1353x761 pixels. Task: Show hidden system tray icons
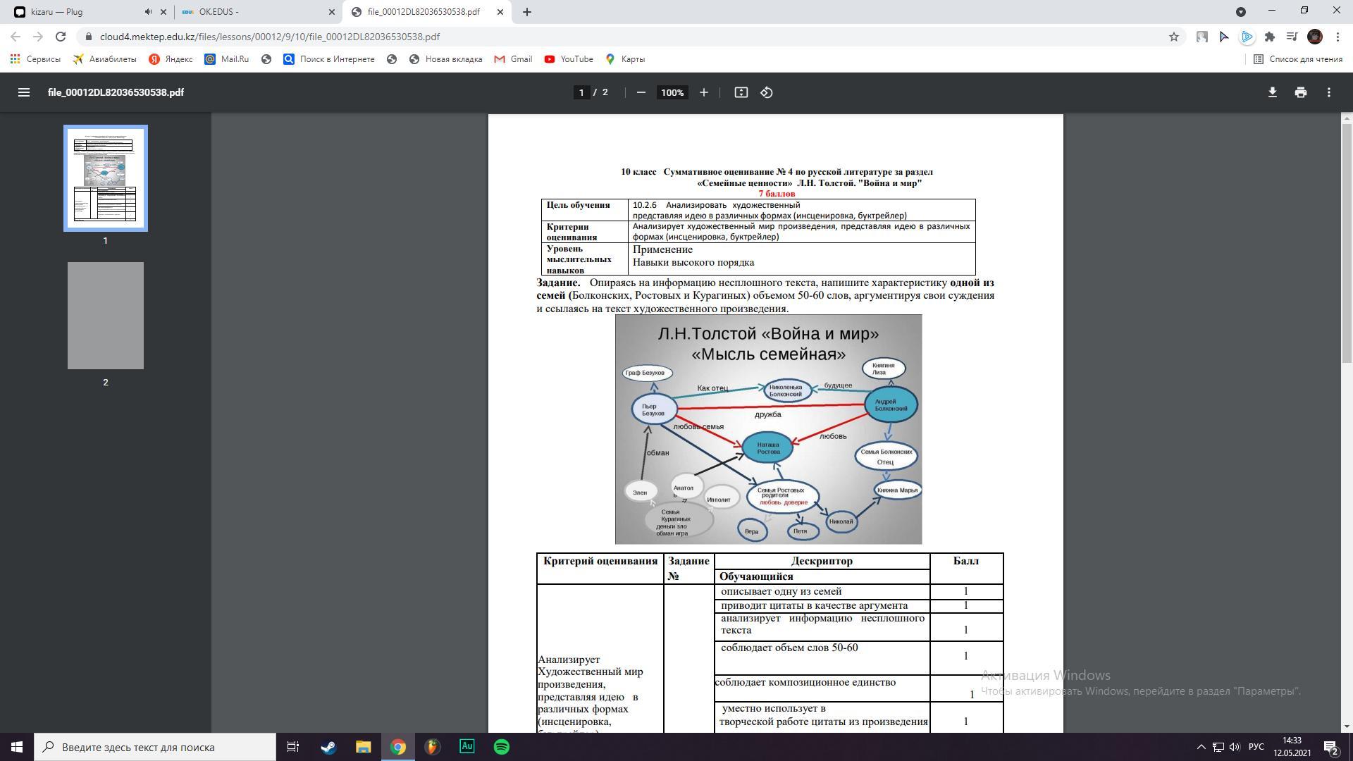click(x=1201, y=747)
